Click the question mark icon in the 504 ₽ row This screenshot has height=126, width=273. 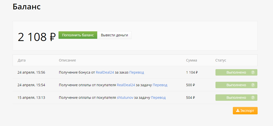pos(253,98)
